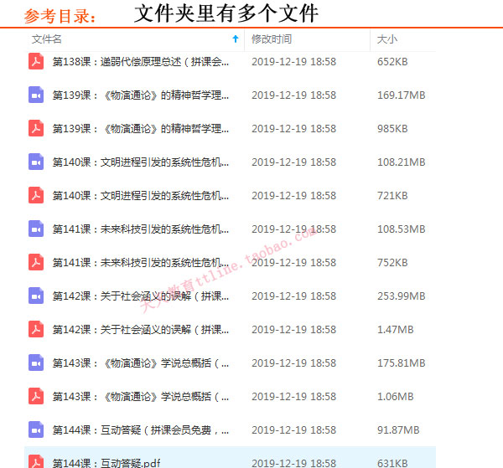Click the PDF icon for the 1.47MB lesson 142 file
Image resolution: width=503 pixels, height=468 pixels.
point(36,329)
